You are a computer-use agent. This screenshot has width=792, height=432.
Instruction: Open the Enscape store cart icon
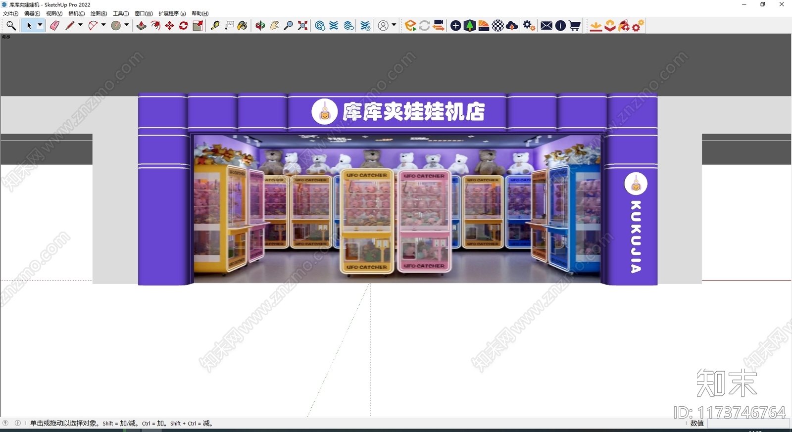click(575, 26)
